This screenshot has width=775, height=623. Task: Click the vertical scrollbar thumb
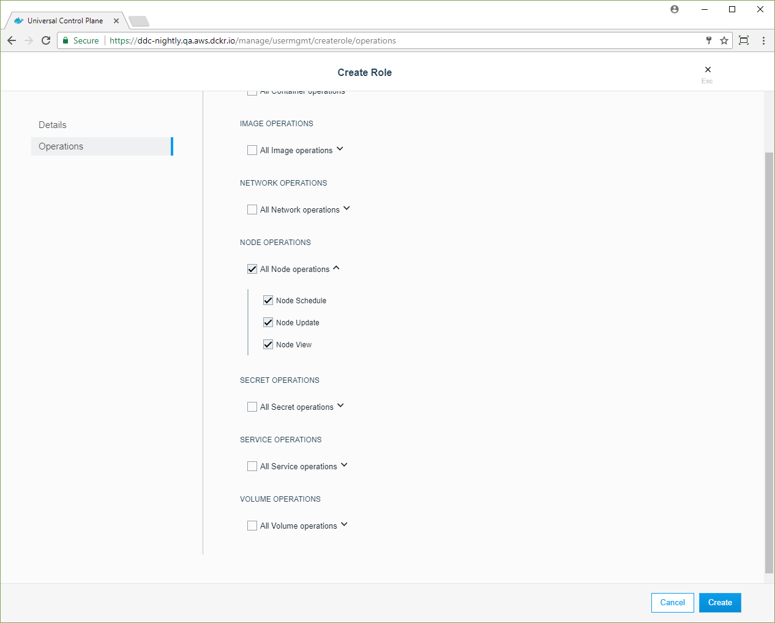(769, 361)
